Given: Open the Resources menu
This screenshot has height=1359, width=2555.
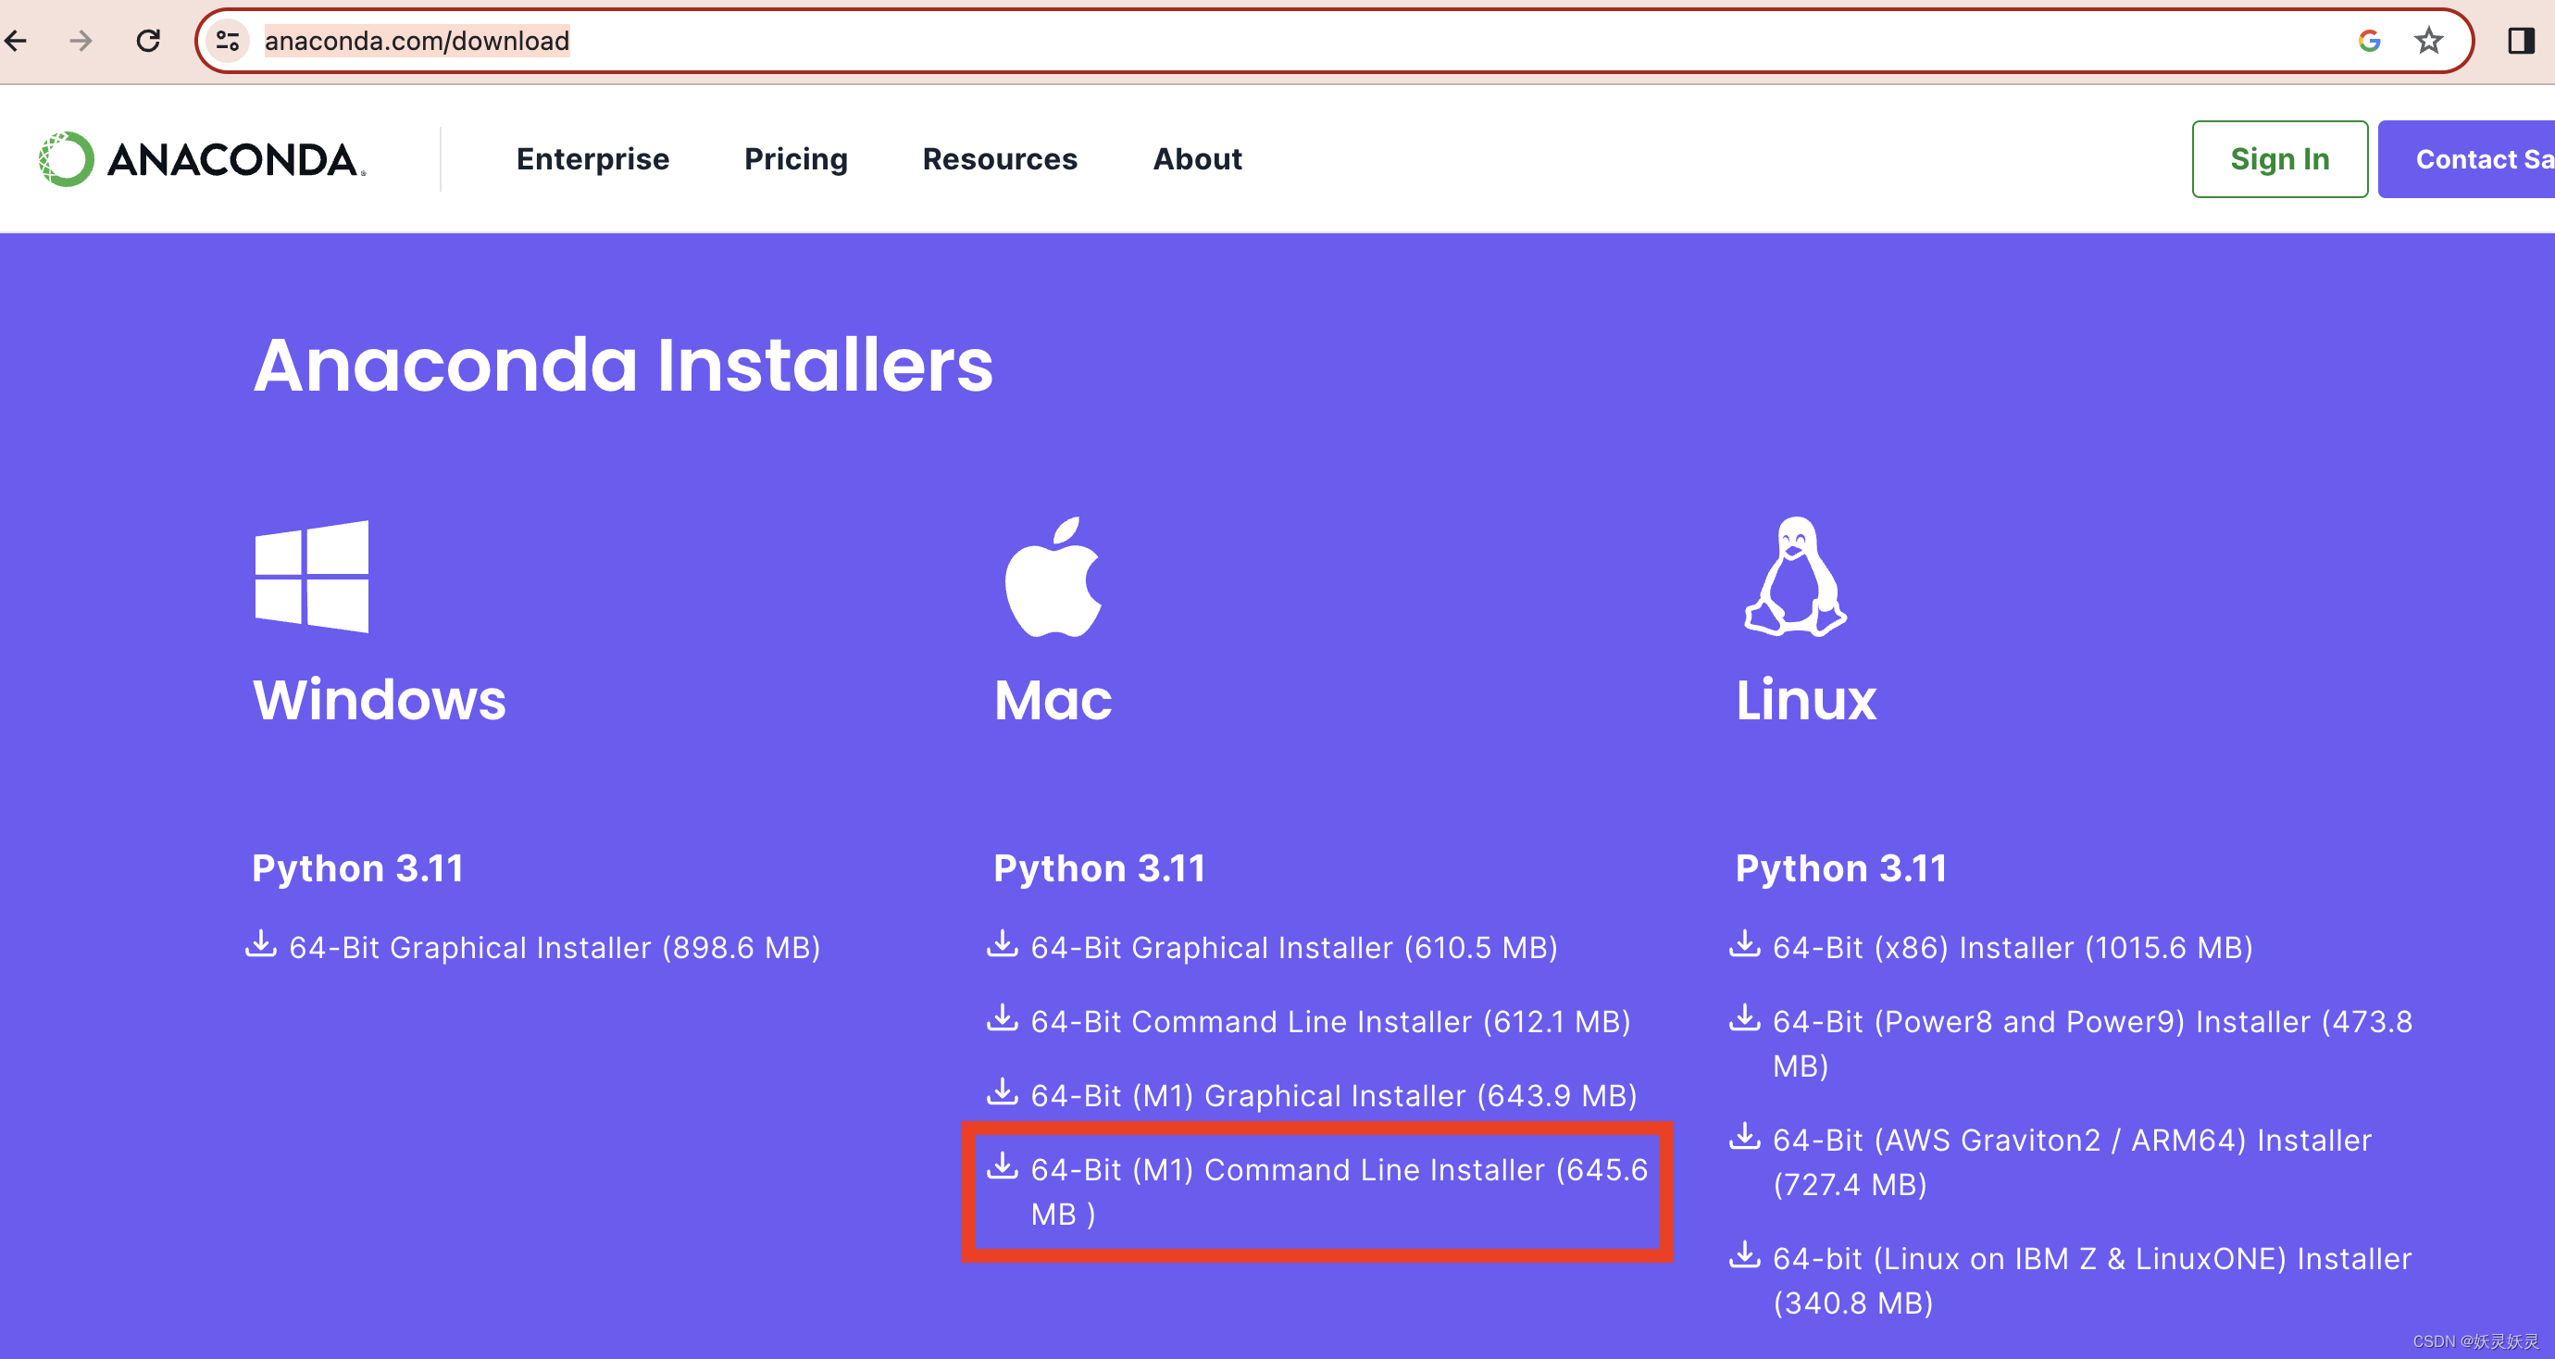Looking at the screenshot, I should click(999, 158).
